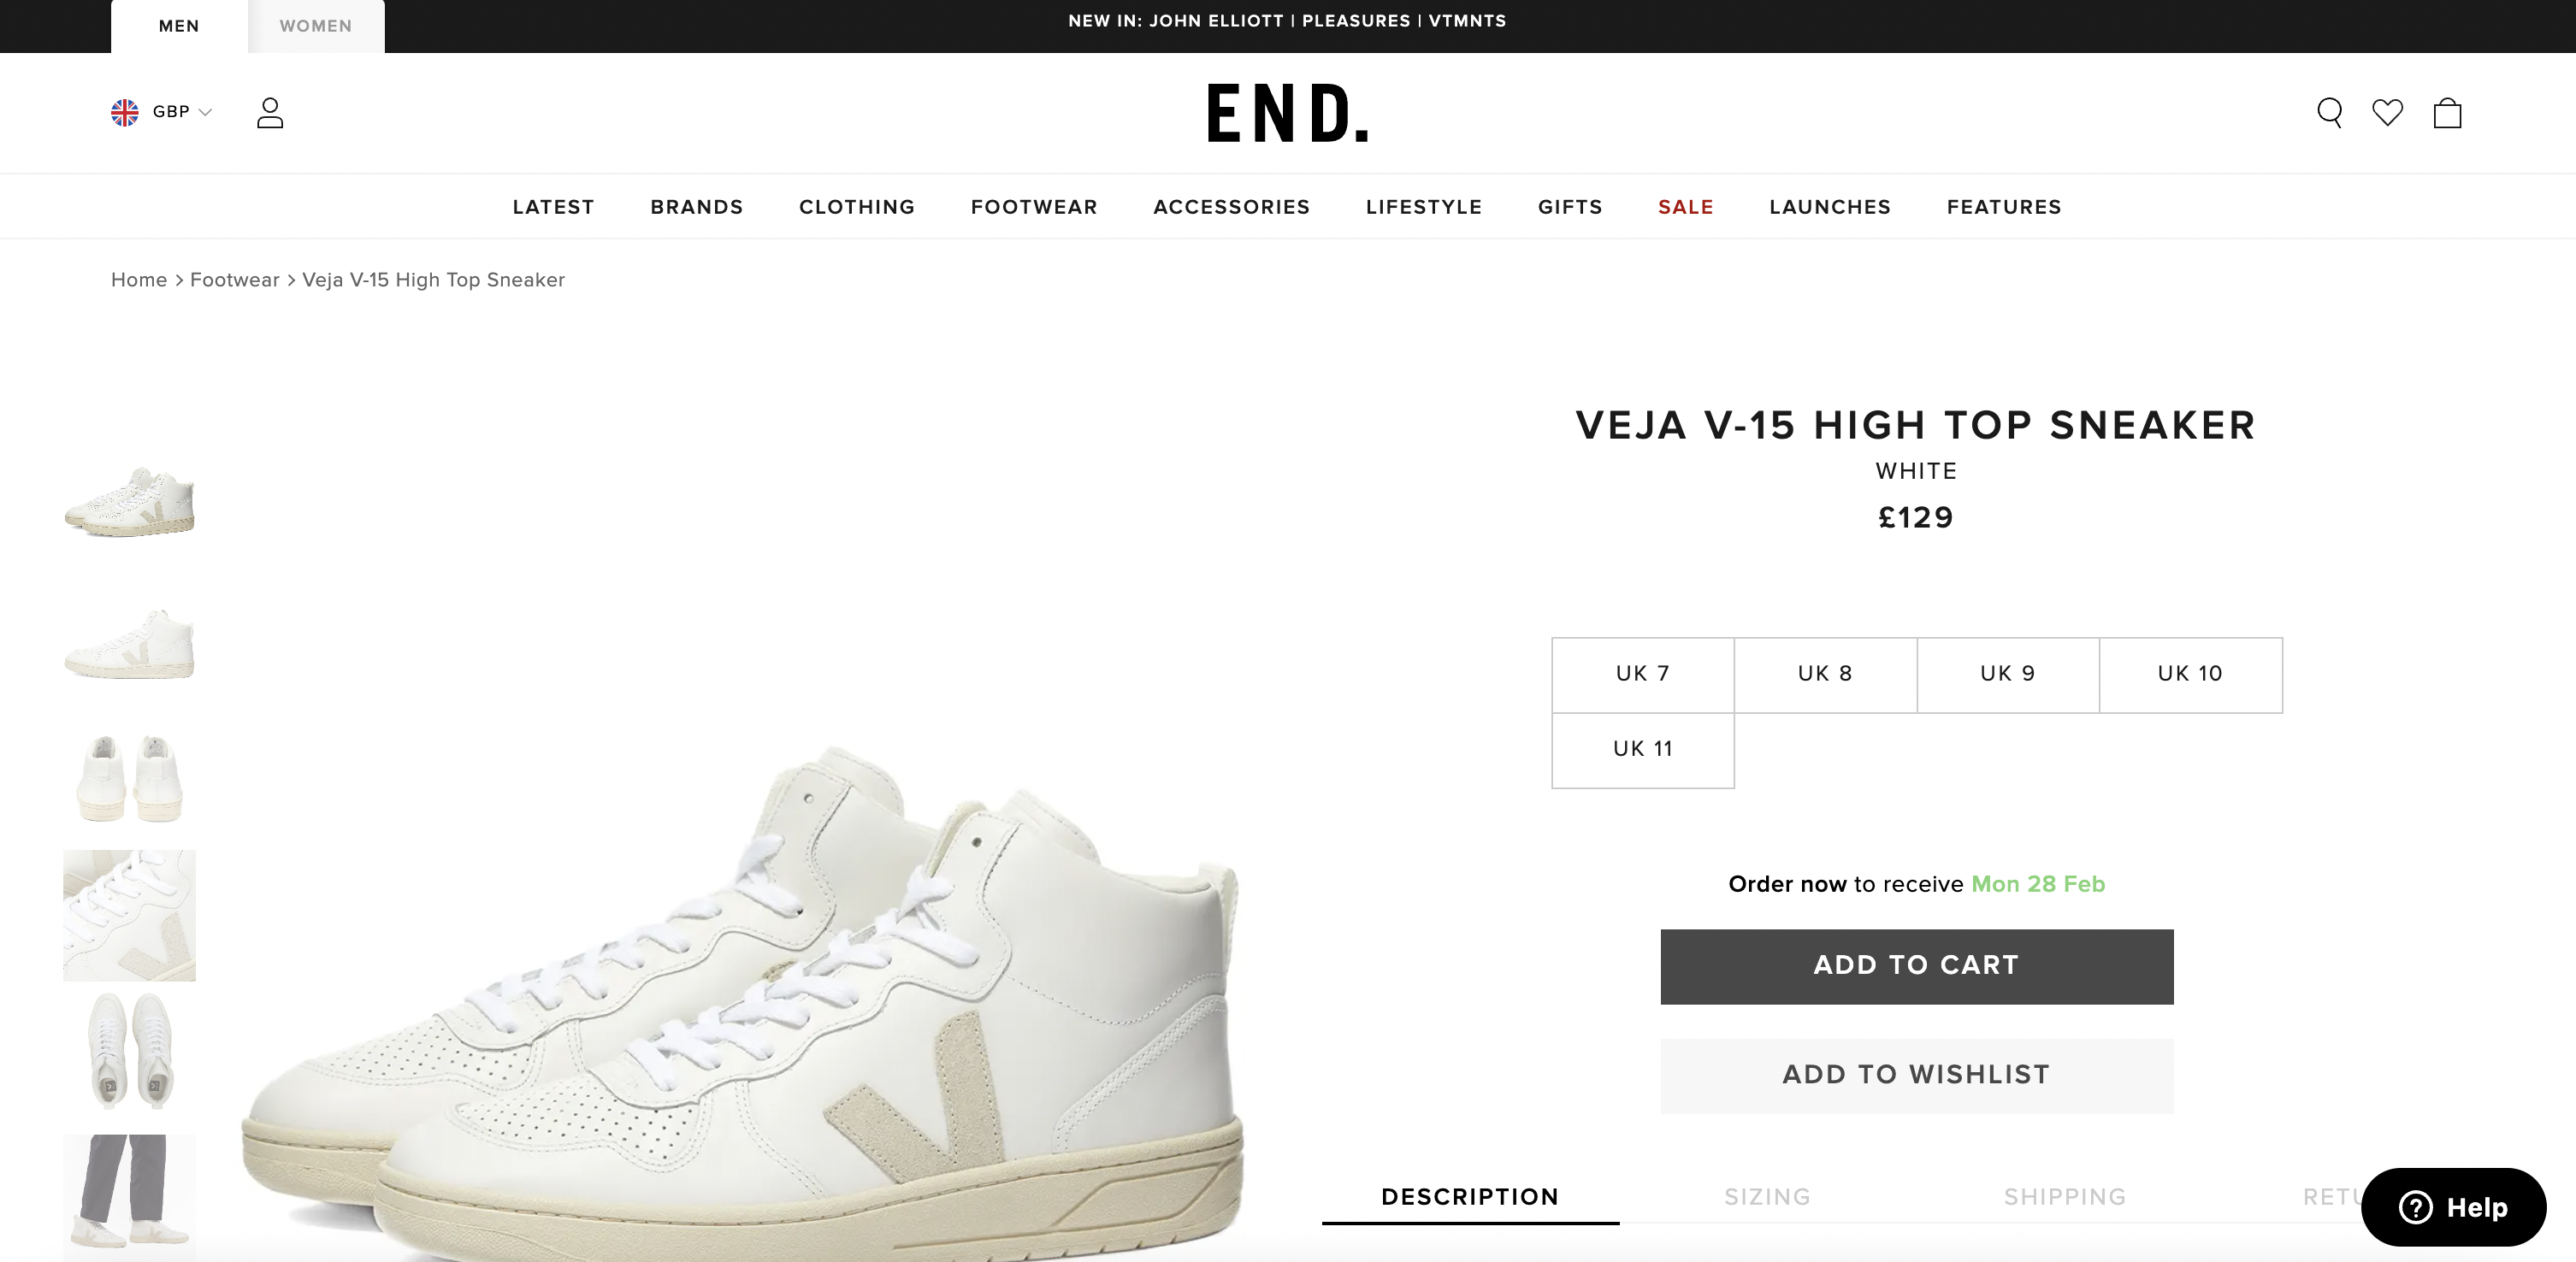Select UK 9 size option
Viewport: 2576px width, 1262px height.
pos(2007,674)
